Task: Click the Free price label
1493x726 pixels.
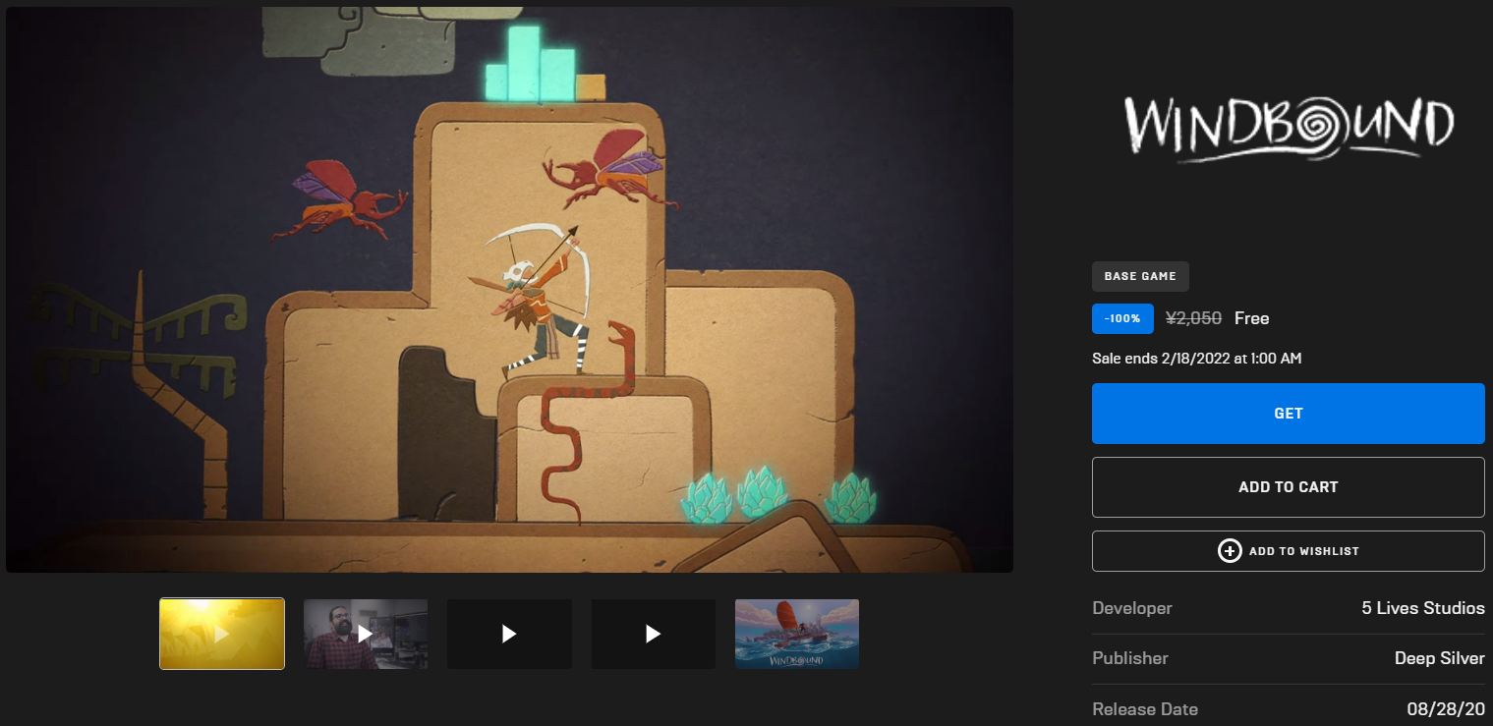Action: [x=1252, y=318]
